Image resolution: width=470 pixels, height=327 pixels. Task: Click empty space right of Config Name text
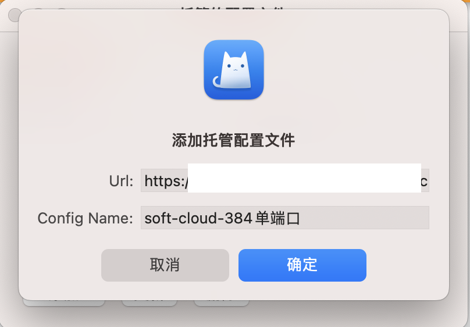364,218
